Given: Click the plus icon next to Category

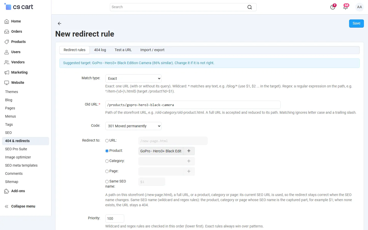Looking at the screenshot, I should click(x=189, y=161).
